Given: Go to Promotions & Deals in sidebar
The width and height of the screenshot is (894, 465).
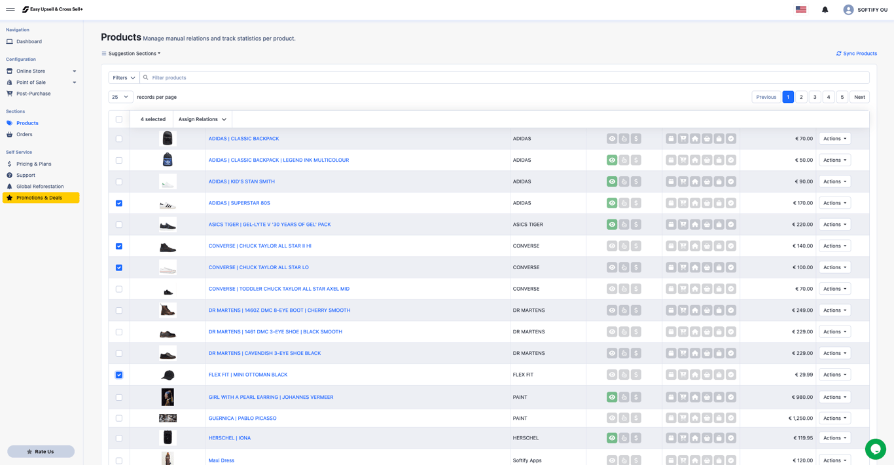Looking at the screenshot, I should point(41,198).
